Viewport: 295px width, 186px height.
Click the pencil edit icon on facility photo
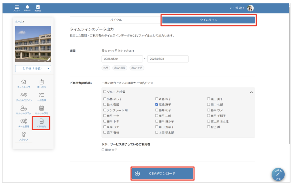point(49,59)
